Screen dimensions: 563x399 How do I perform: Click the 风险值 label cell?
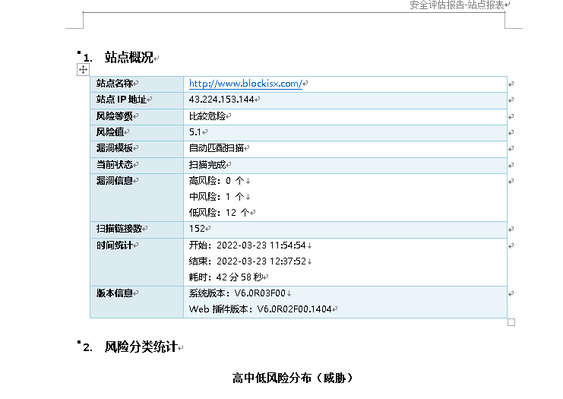(137, 133)
